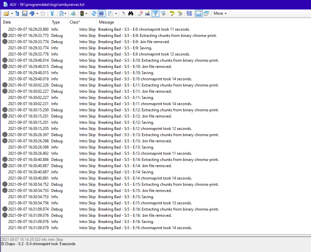Toggle the bottom detail pane icon
This screenshot has width=311, height=252.
point(198,13)
